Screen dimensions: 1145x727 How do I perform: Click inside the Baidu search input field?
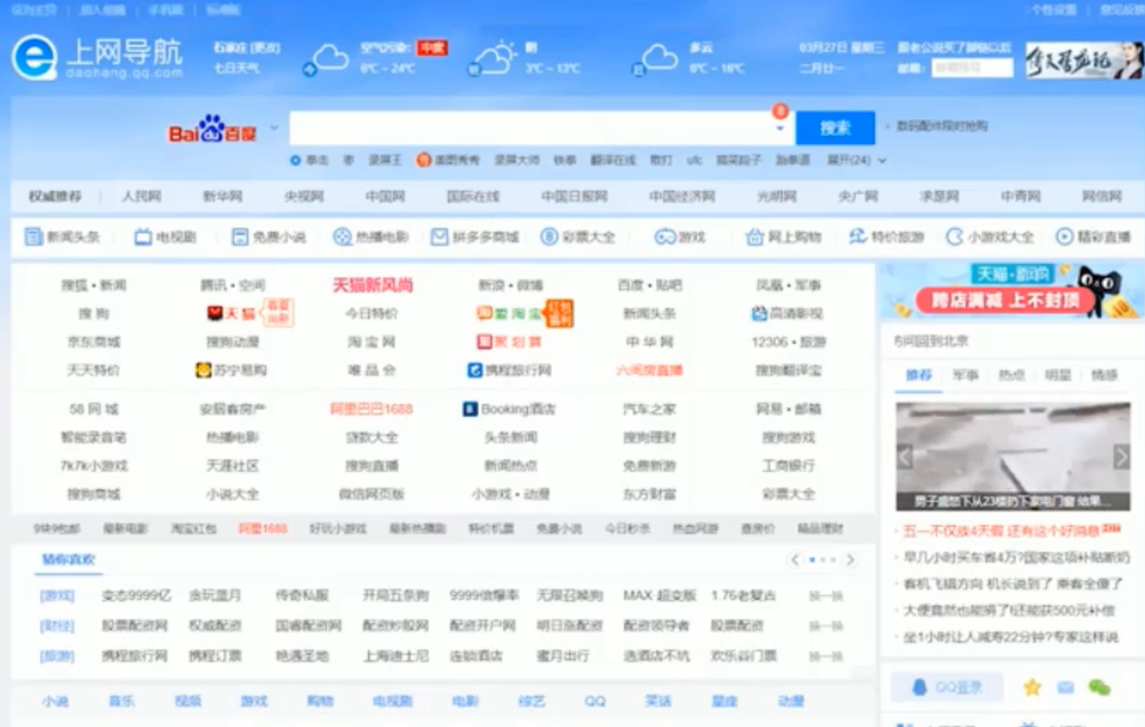click(x=528, y=129)
